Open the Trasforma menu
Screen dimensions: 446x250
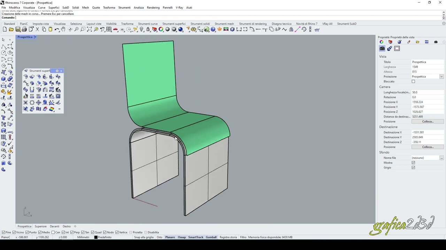(x=109, y=7)
